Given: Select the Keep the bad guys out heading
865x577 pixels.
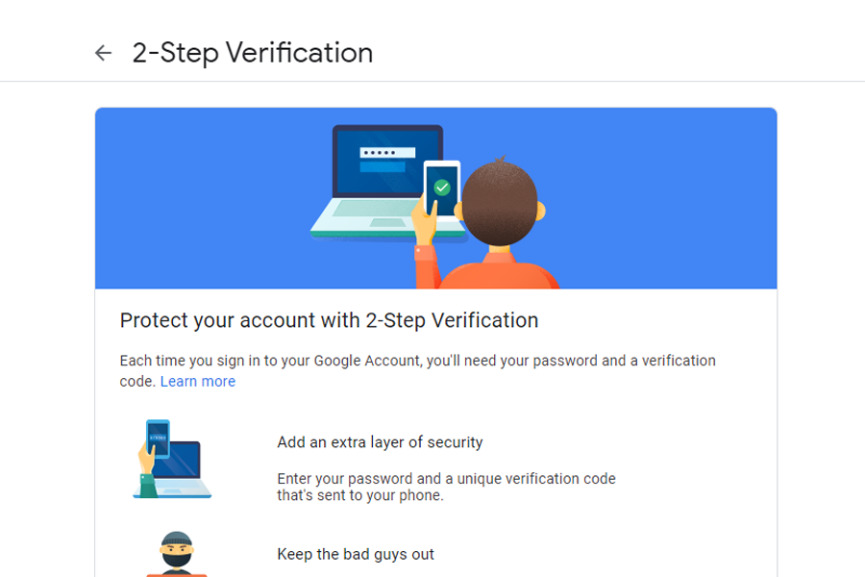Looking at the screenshot, I should coord(356,554).
